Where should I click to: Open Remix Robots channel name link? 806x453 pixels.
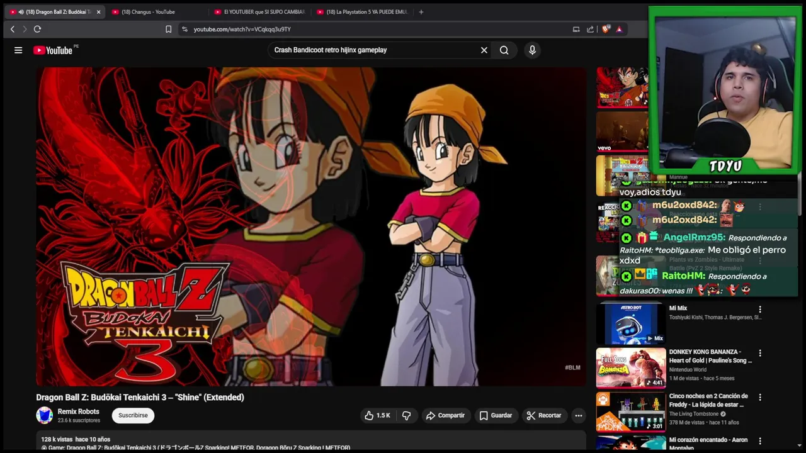pos(78,411)
